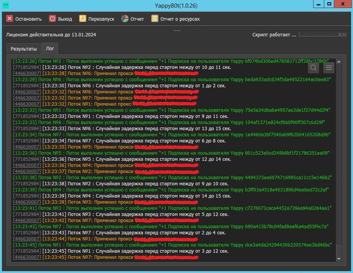Click the search magnifier icon in log
Viewport: 353px width, 273px height.
click(314, 68)
